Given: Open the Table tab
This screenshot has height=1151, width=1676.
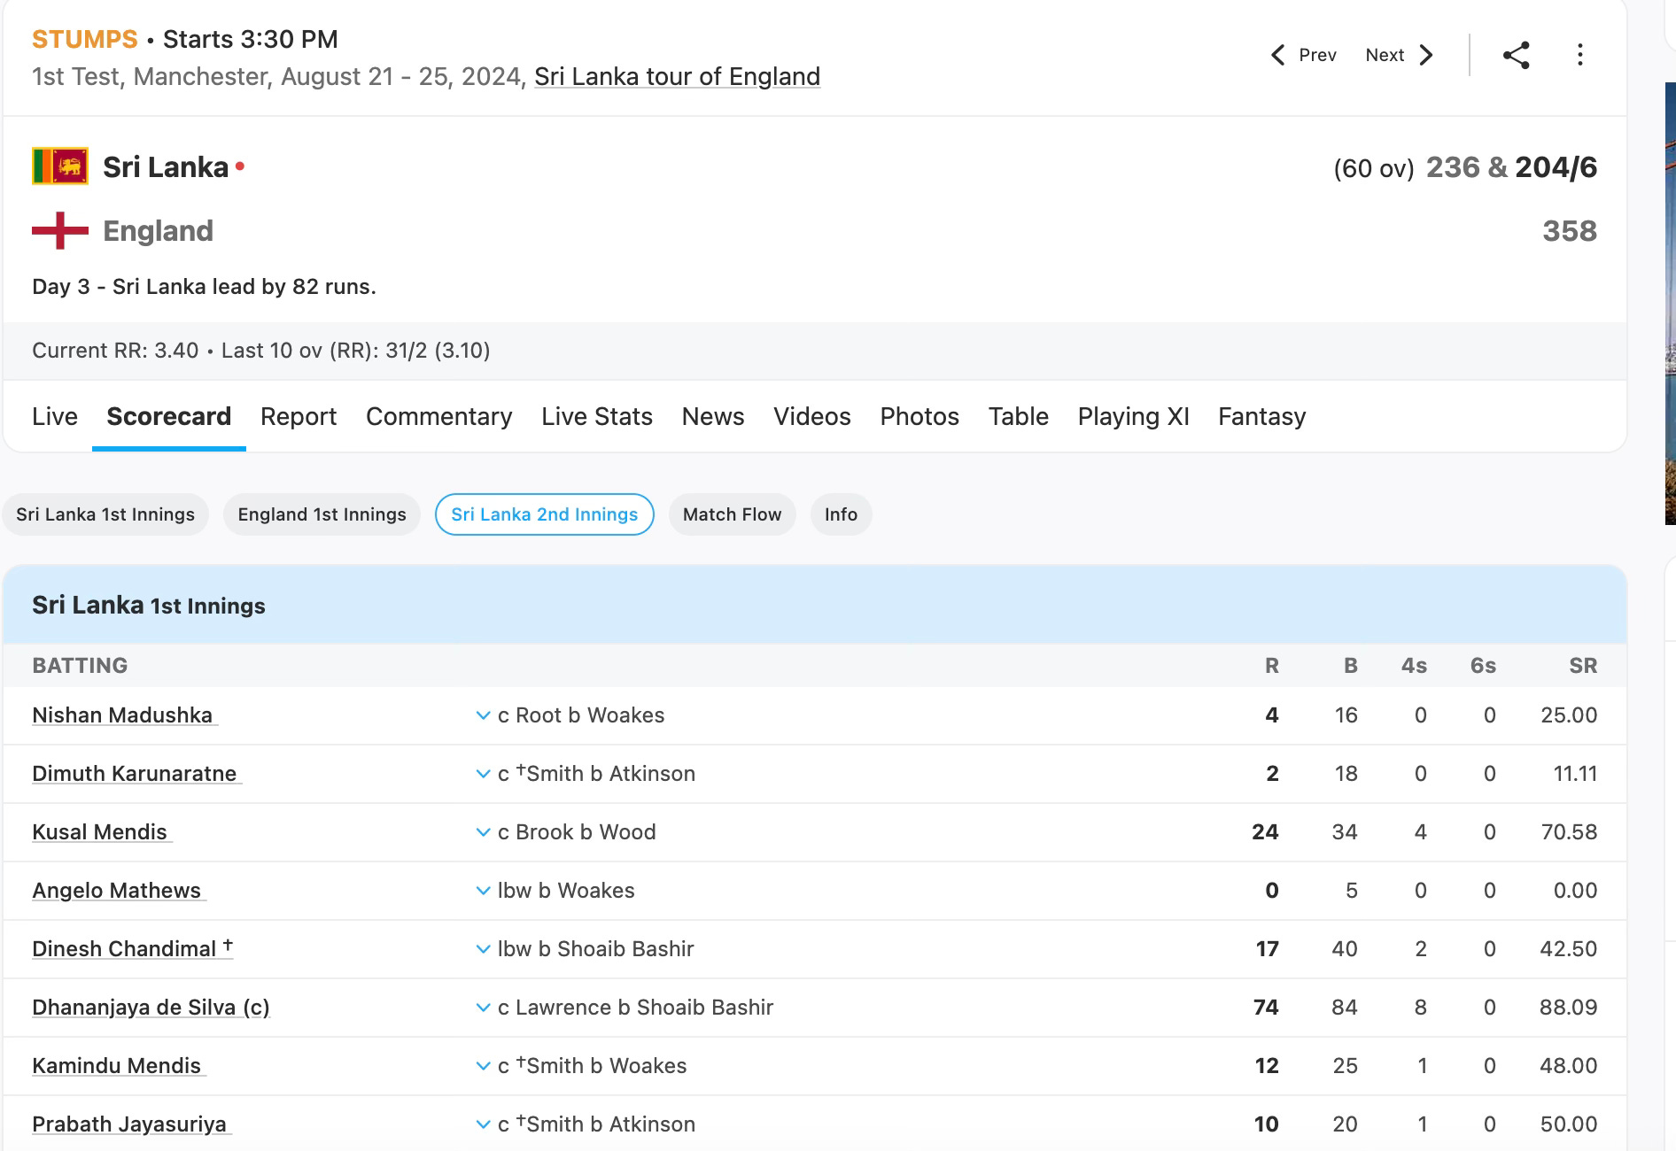Looking at the screenshot, I should pyautogui.click(x=1019, y=416).
